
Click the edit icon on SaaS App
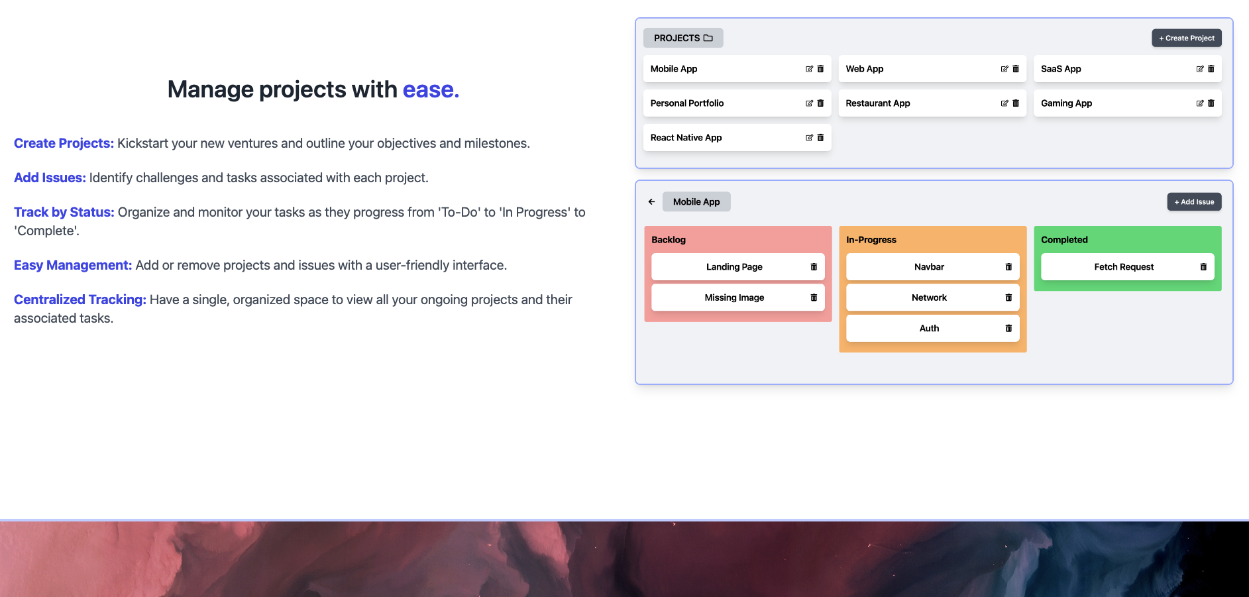[x=1199, y=69]
